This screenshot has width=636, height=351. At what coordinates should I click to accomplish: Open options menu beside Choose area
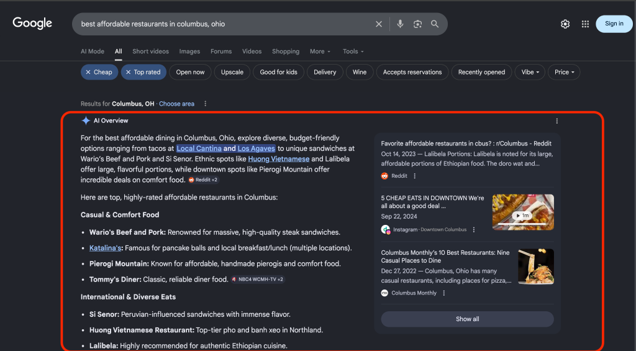pos(205,104)
